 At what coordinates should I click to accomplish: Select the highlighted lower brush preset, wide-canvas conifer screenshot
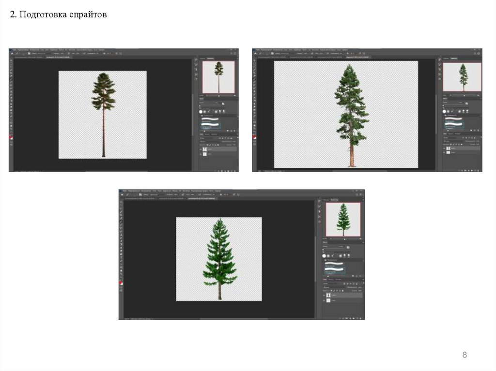coord(453,125)
